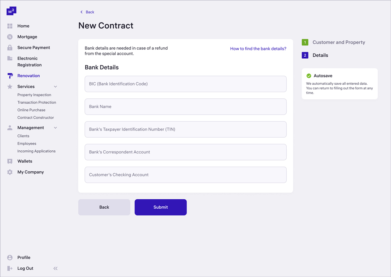Collapse the Services submenu chevron

[x=55, y=86]
